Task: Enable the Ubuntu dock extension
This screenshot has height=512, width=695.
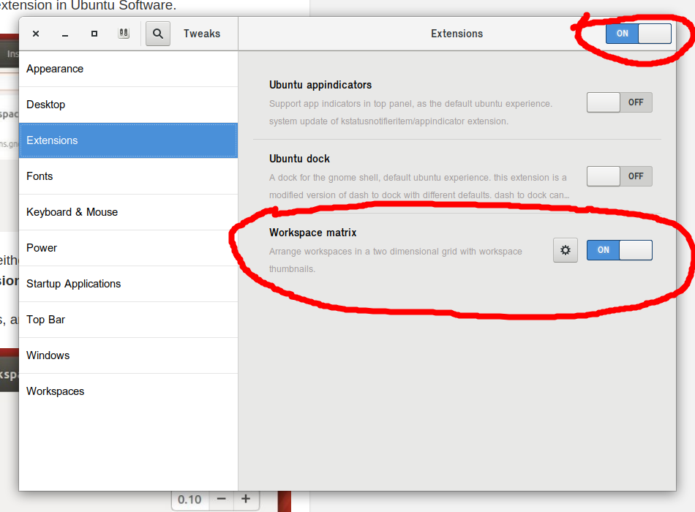Action: (x=619, y=176)
